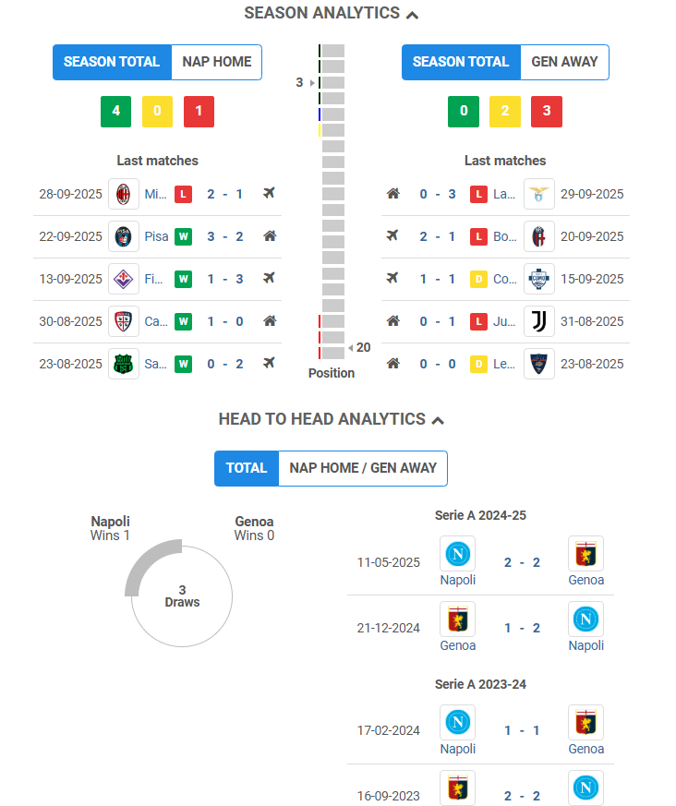Image resolution: width=676 pixels, height=806 pixels.
Task: Select Napoli's SEASON TOTAL tab
Action: (112, 62)
